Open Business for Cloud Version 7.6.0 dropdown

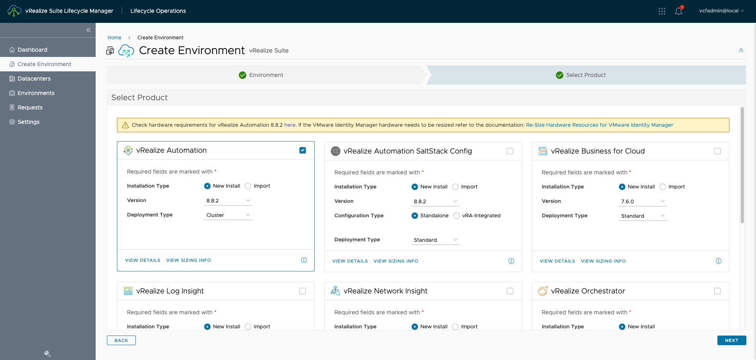[x=643, y=201]
